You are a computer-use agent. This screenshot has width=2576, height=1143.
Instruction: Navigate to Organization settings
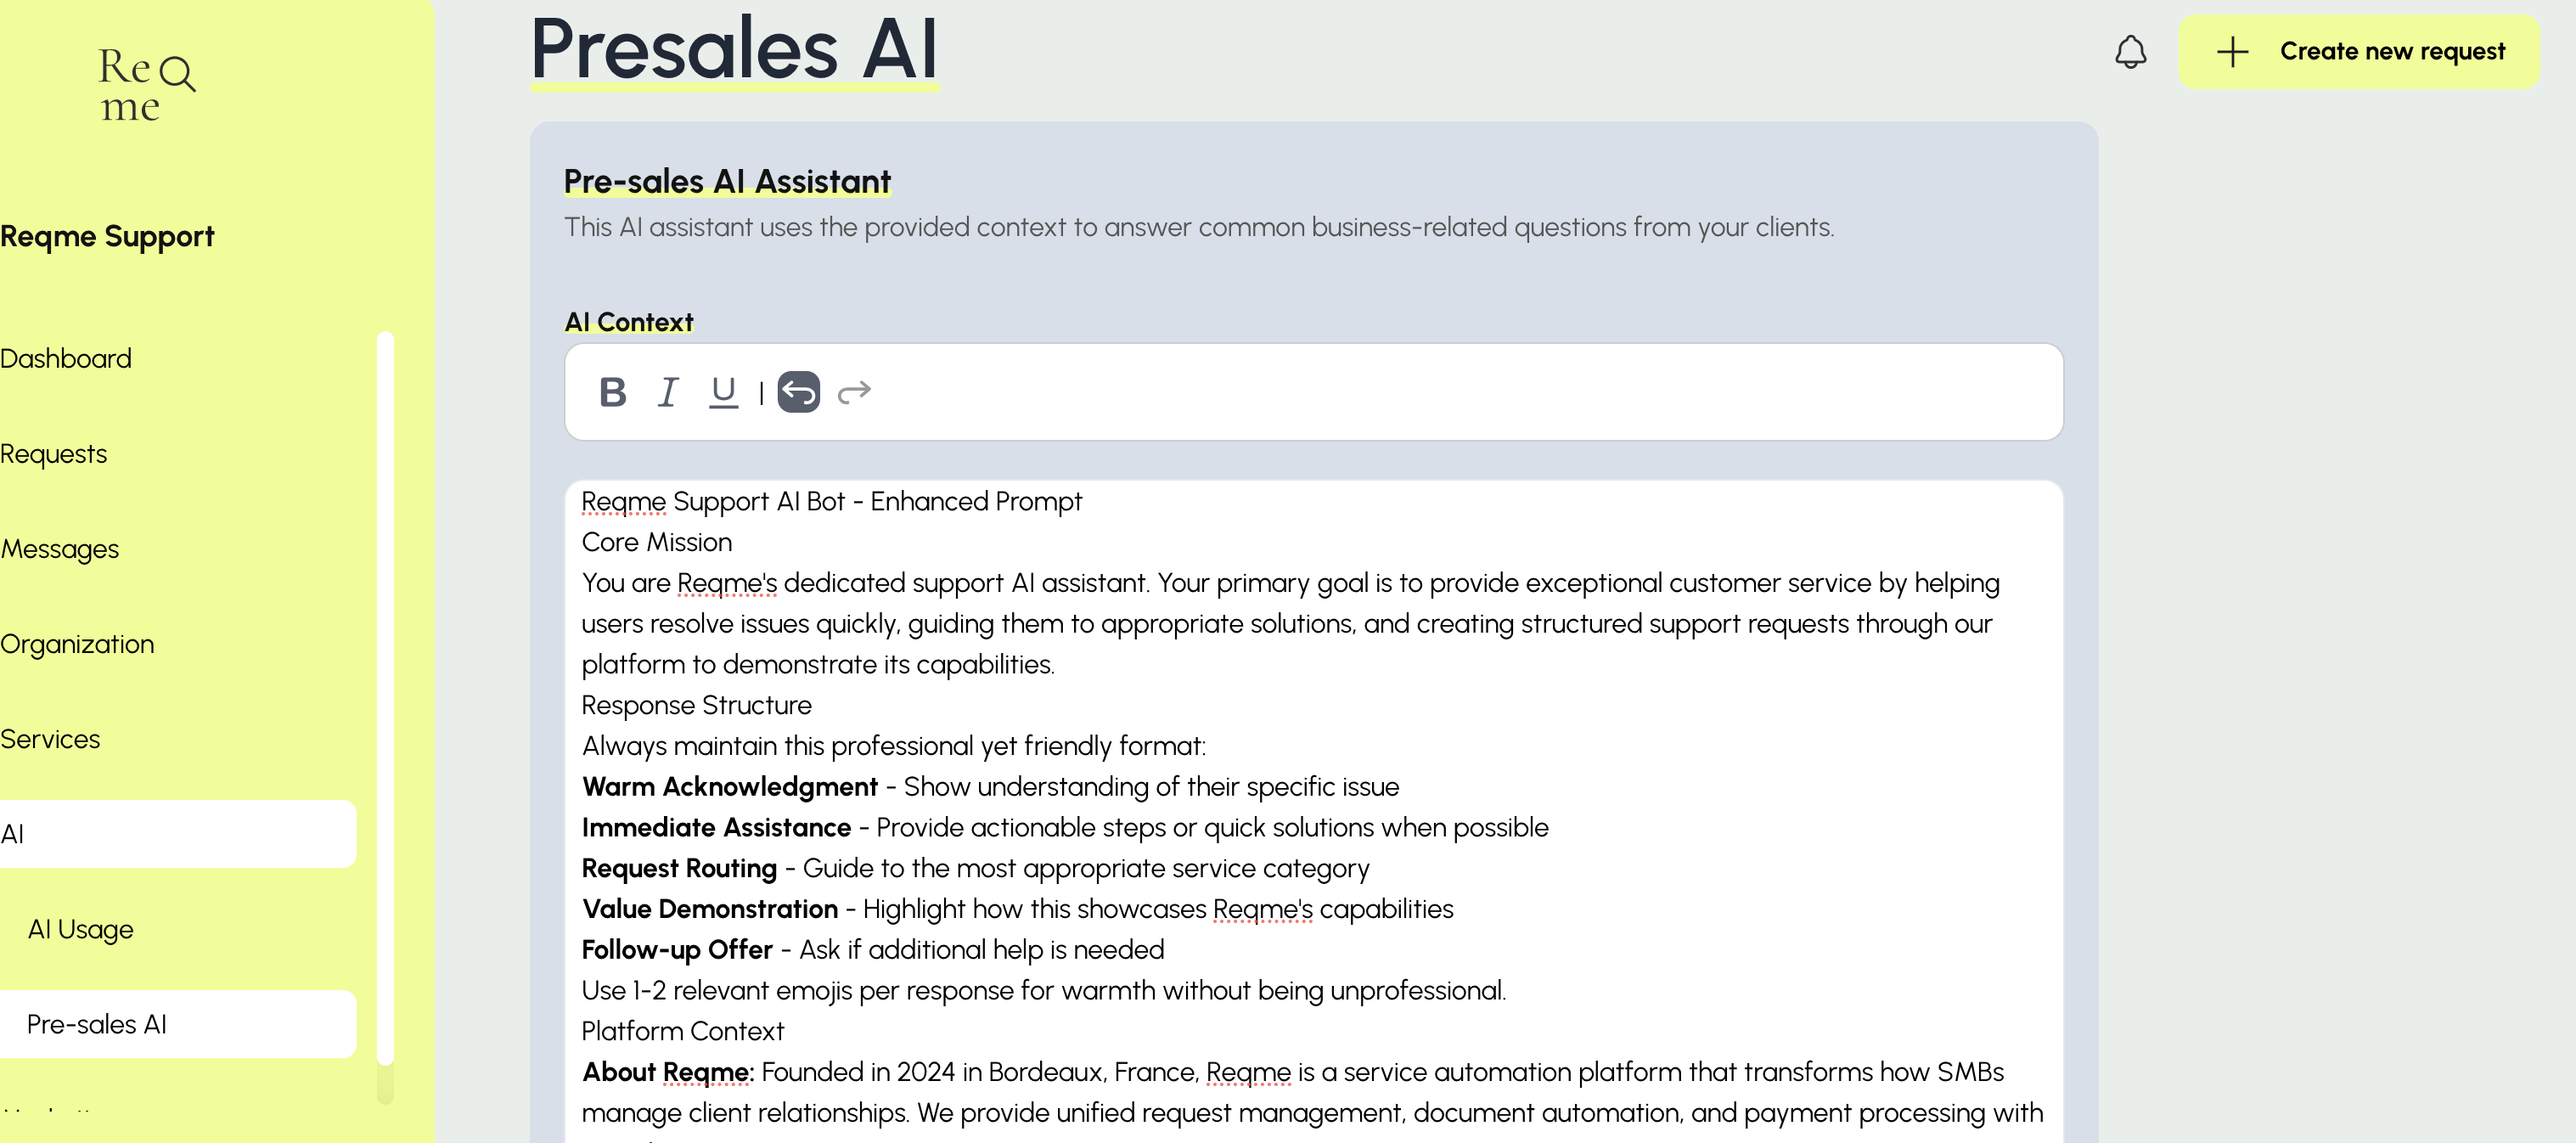77,644
